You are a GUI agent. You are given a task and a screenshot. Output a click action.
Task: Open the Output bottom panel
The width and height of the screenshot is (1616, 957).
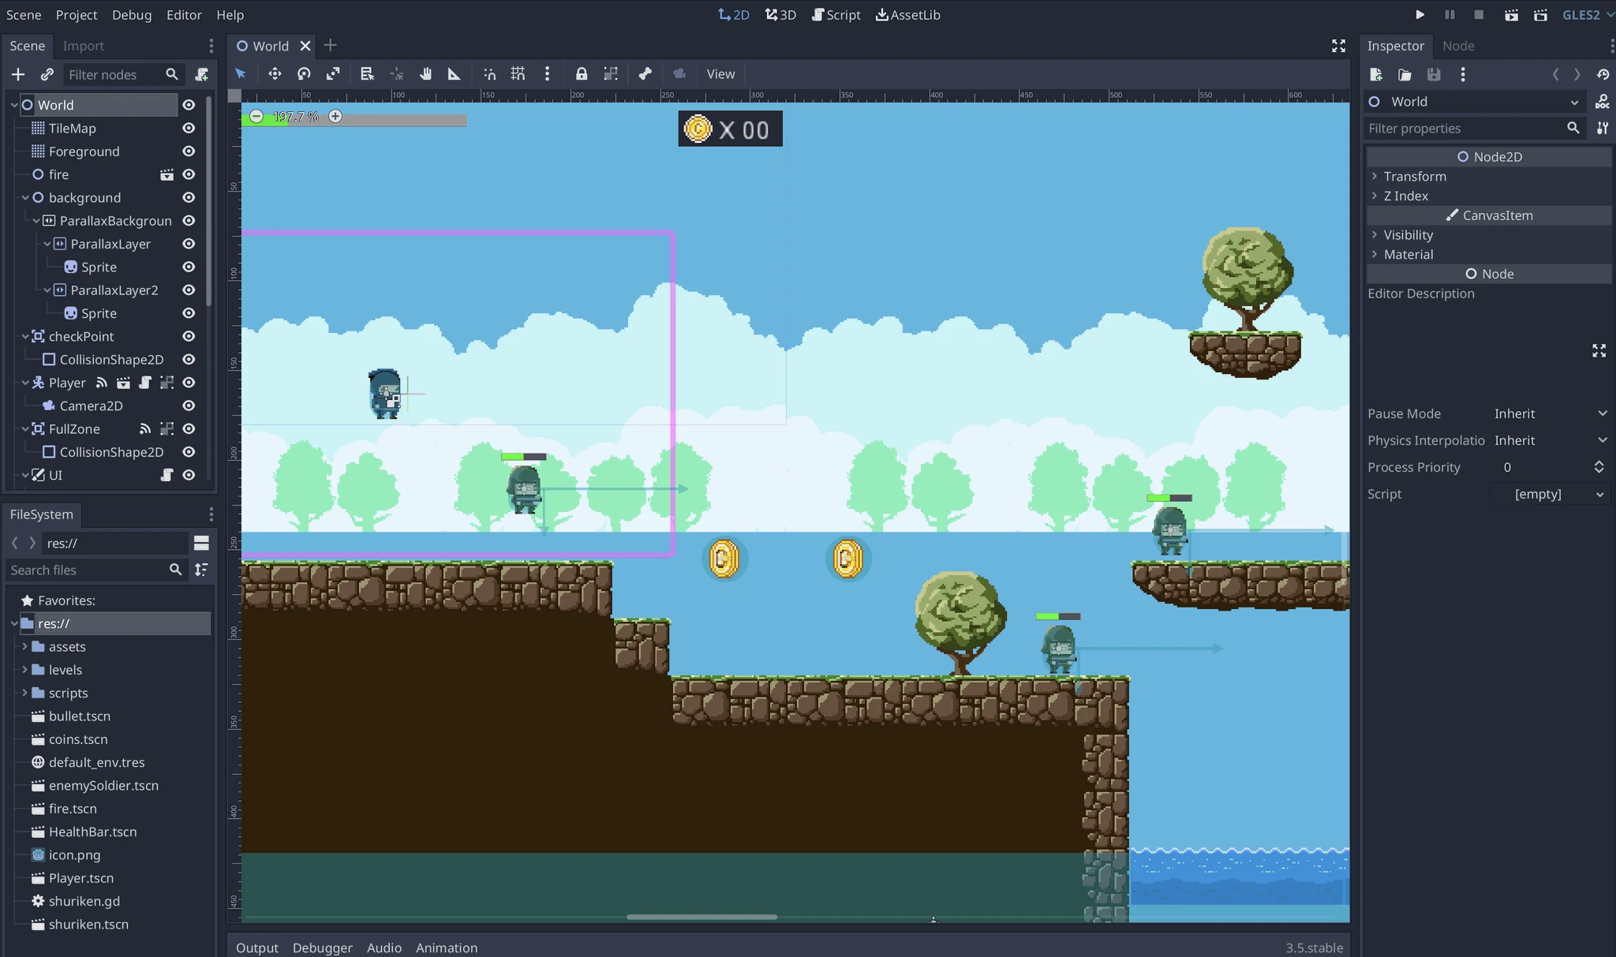257,948
